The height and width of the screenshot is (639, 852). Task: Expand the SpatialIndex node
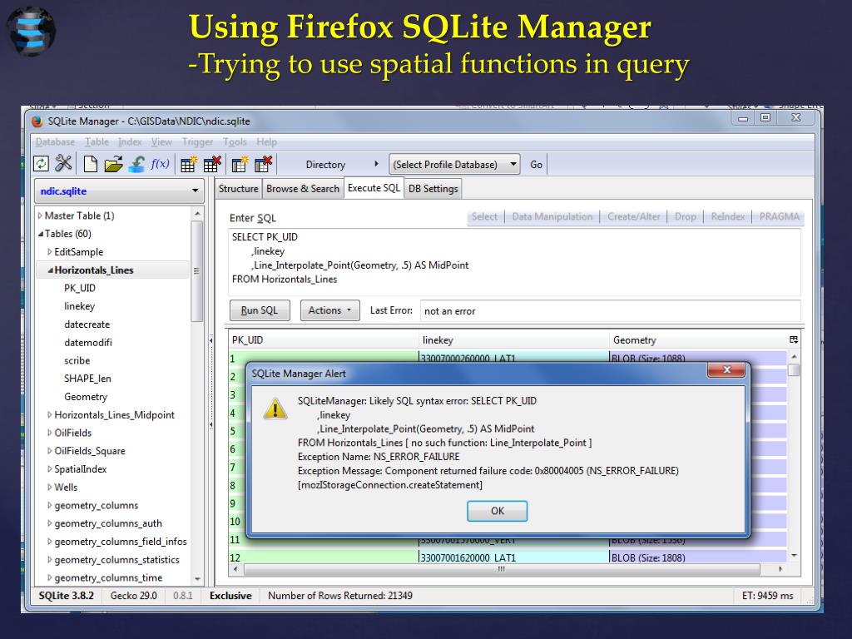coord(49,469)
